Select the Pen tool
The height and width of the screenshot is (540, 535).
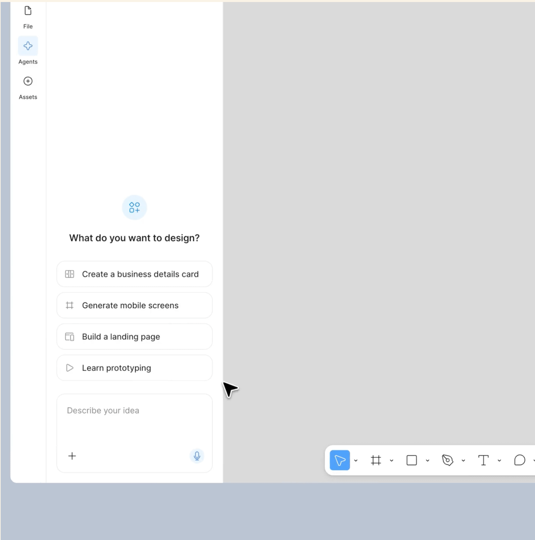tap(447, 460)
